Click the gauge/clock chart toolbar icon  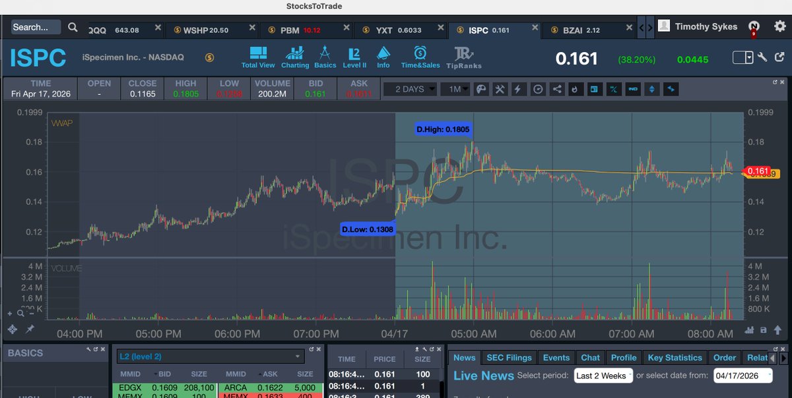tap(539, 89)
